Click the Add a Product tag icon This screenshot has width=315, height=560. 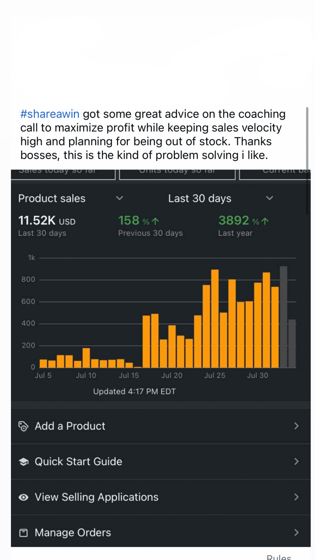point(23,426)
